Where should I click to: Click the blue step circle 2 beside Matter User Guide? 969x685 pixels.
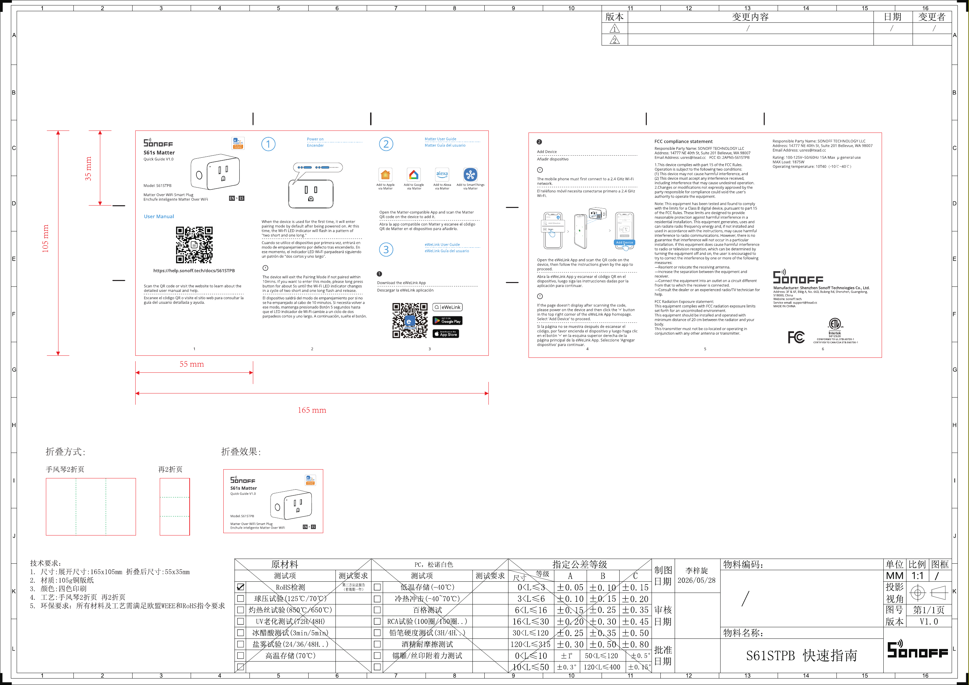tap(386, 144)
